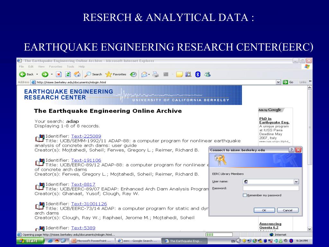Open the Search pane from the toolbar
Viewport: 329px width, 247px height.
(x=93, y=74)
